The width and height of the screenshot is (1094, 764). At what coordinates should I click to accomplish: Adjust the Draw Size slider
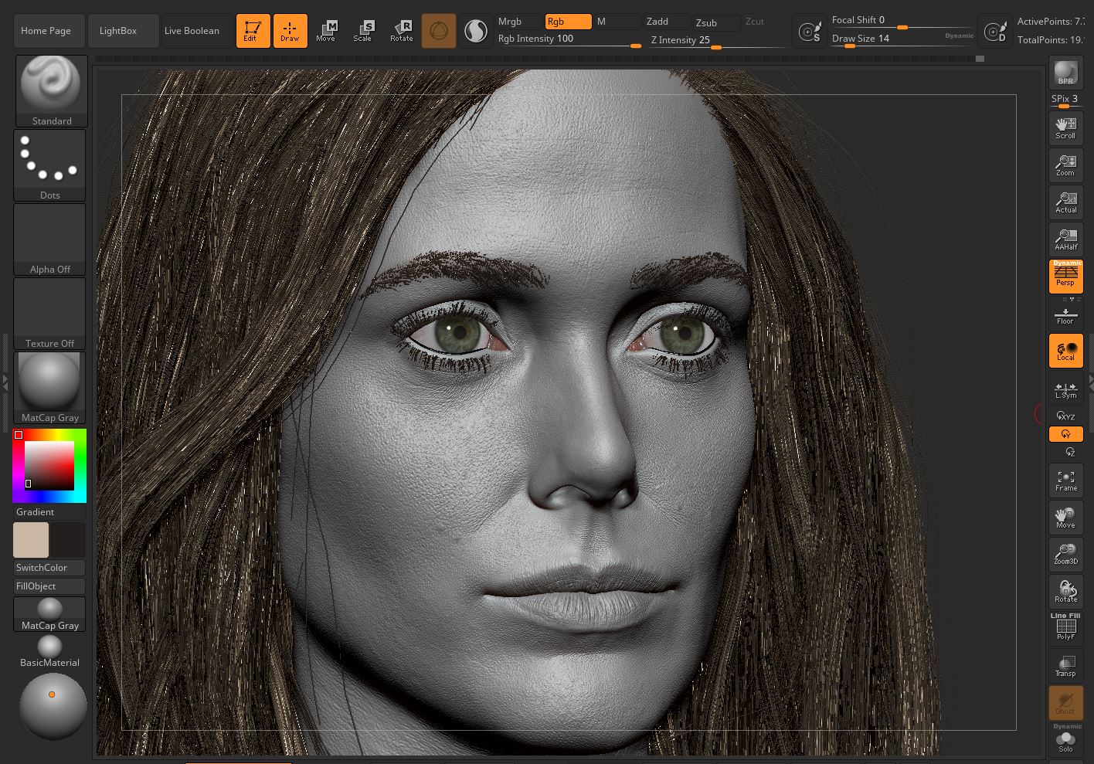(902, 39)
